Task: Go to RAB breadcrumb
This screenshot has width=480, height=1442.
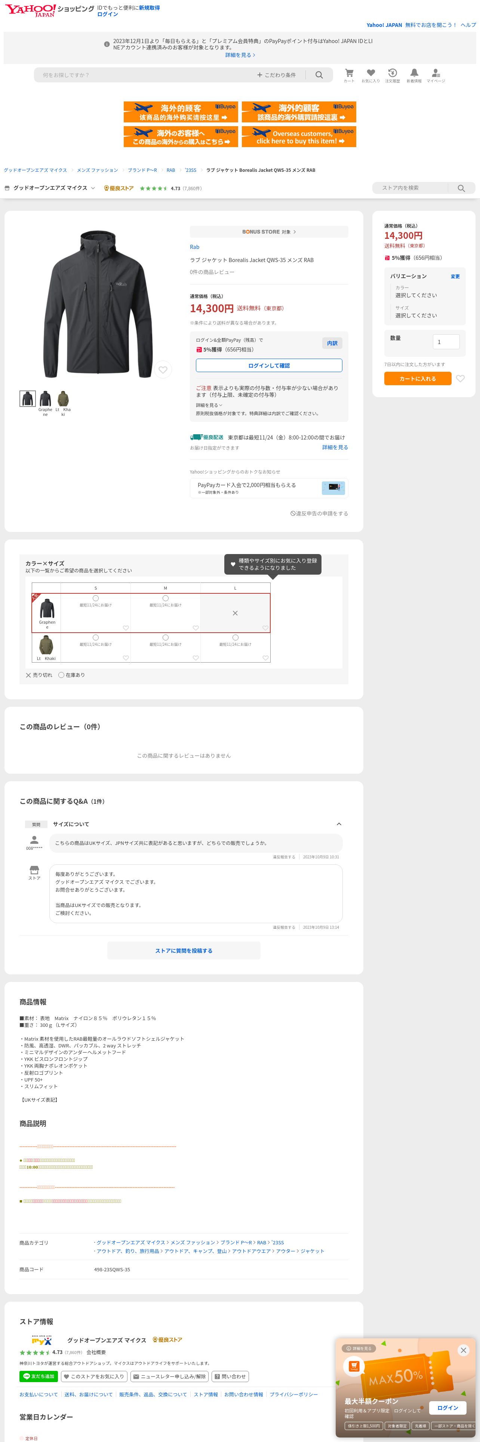Action: [x=171, y=170]
